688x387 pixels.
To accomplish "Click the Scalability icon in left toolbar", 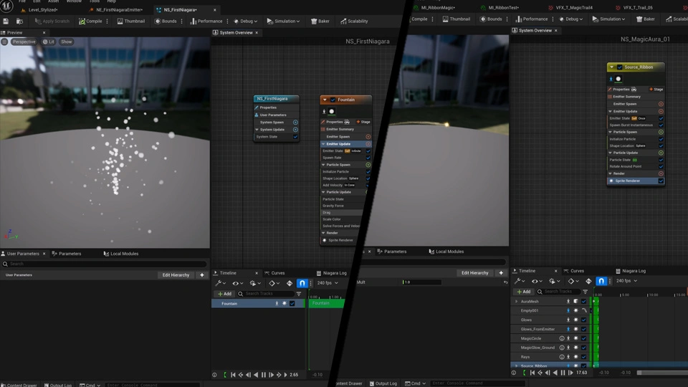I will click(x=354, y=21).
